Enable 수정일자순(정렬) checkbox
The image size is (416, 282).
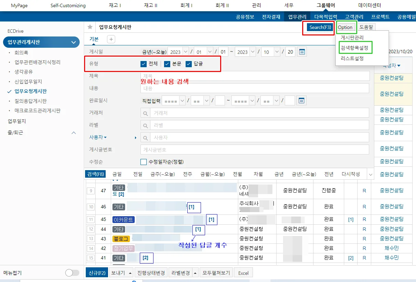(144, 162)
